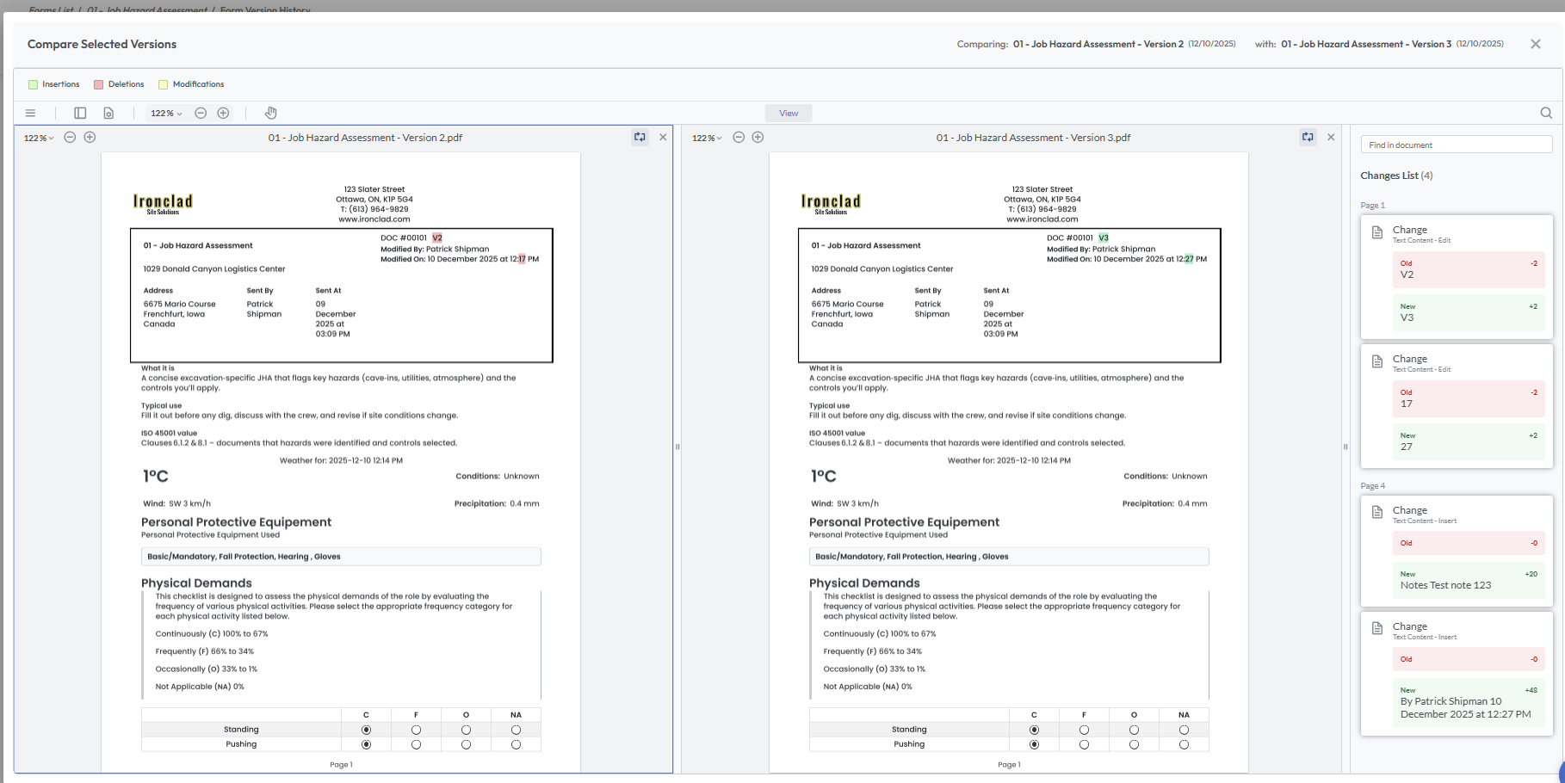This screenshot has height=783, width=1565.
Task: Open the Version 2 pane zoom dropdown
Action: point(39,138)
